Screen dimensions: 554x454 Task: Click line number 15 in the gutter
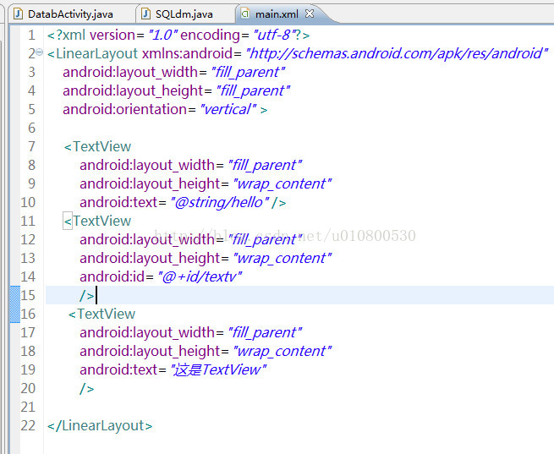click(28, 296)
